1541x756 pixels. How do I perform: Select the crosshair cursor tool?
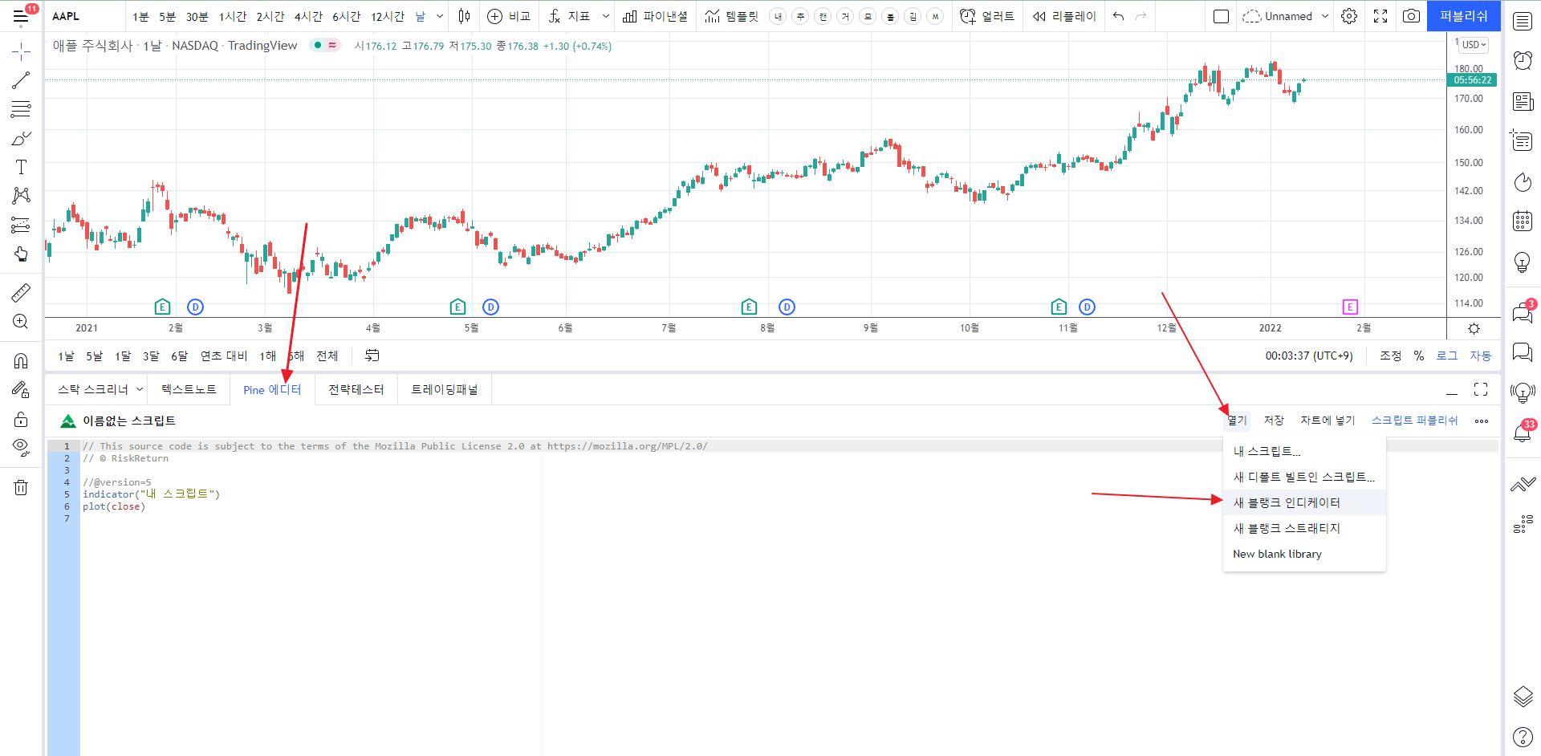pos(21,53)
